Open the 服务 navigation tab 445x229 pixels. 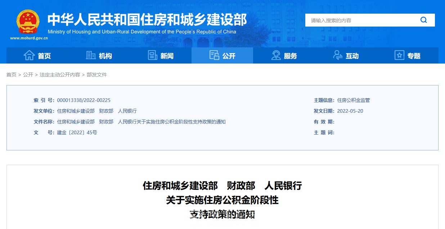[x=284, y=55]
